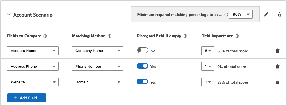Click the 'Fields to Compare' column header
The image size is (287, 106).
tap(24, 36)
